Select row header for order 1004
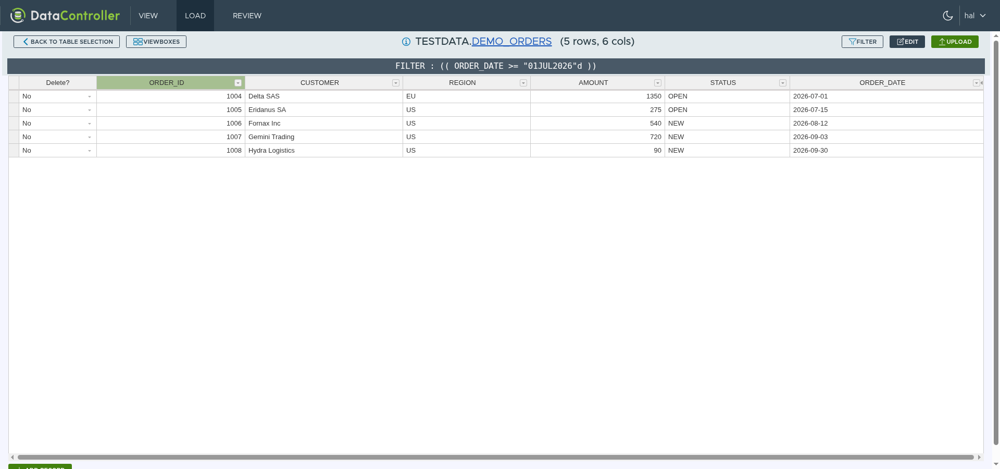The width and height of the screenshot is (1000, 469). [x=14, y=96]
